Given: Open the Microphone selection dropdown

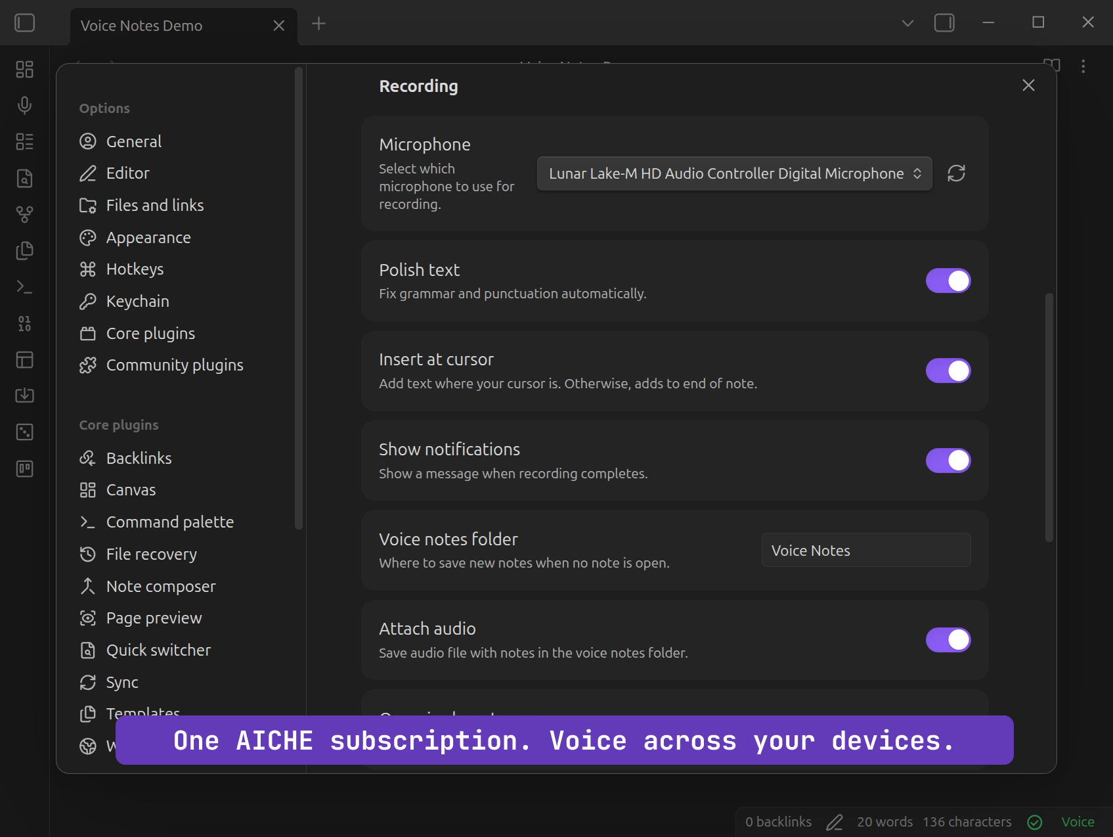Looking at the screenshot, I should click(x=734, y=173).
